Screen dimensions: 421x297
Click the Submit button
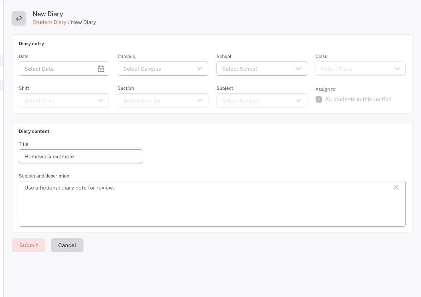pos(29,245)
